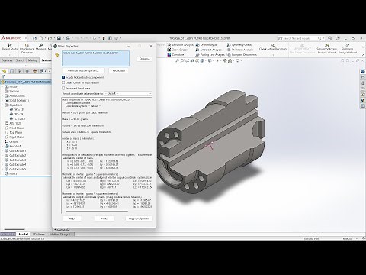Open SimulationXpress Analysis Wizard

(326, 48)
